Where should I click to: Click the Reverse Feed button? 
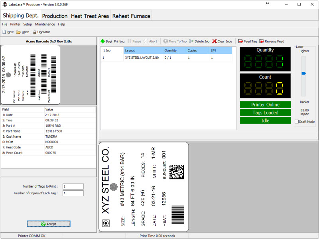point(272,41)
